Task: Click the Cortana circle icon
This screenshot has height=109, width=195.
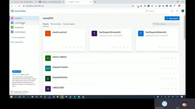Action: [x=19, y=97]
